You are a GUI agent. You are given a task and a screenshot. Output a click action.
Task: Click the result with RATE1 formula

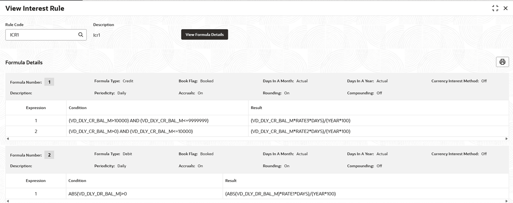pos(280,194)
